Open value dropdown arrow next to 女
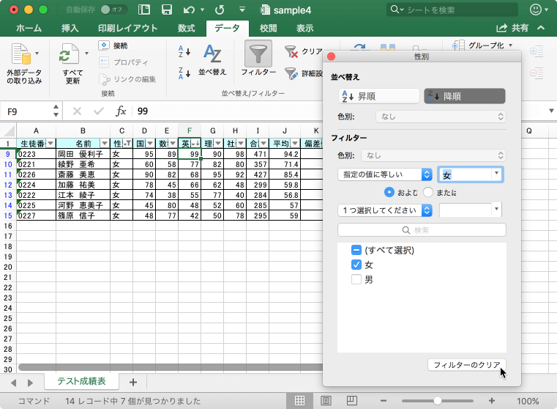 coord(496,174)
